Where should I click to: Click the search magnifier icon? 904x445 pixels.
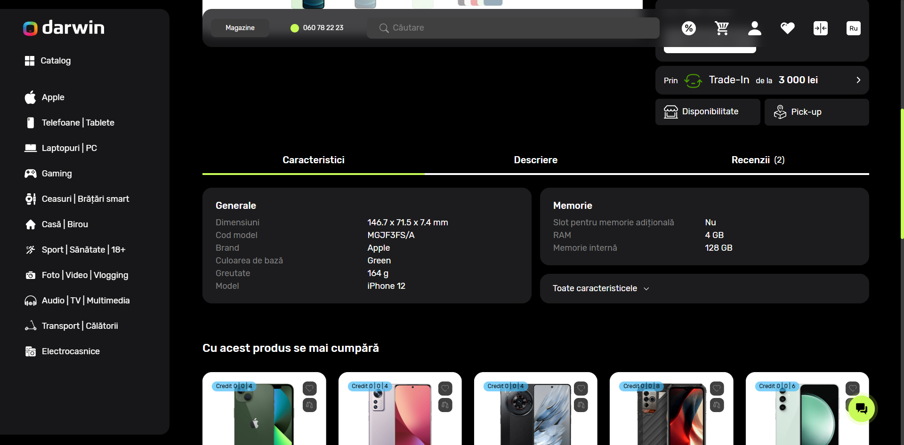coord(384,28)
